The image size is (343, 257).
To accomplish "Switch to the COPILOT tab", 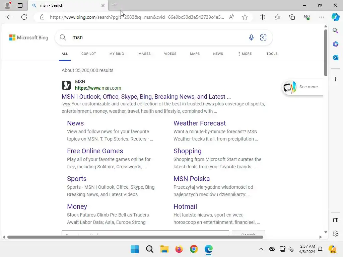I will point(88,54).
